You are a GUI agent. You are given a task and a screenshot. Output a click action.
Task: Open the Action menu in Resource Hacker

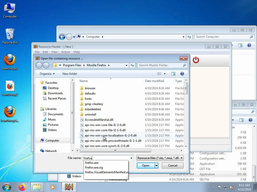coord(66,52)
